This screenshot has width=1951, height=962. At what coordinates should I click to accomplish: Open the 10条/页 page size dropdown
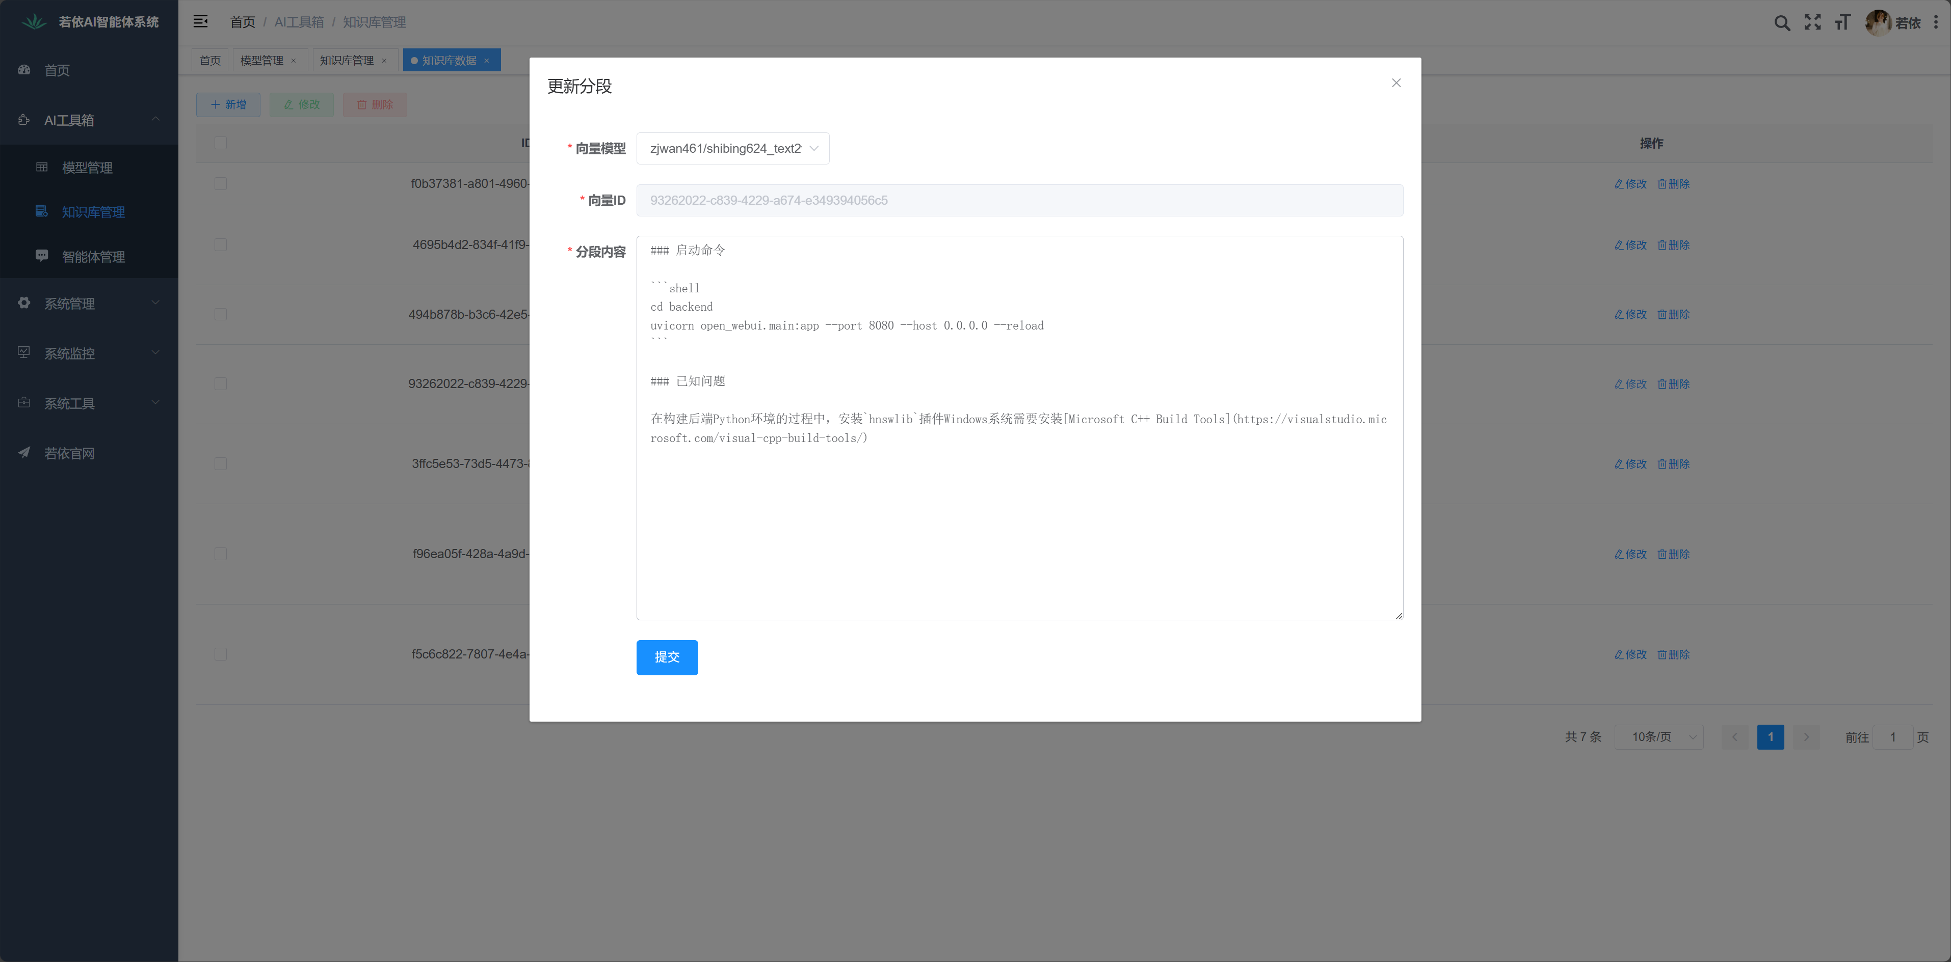click(x=1658, y=736)
